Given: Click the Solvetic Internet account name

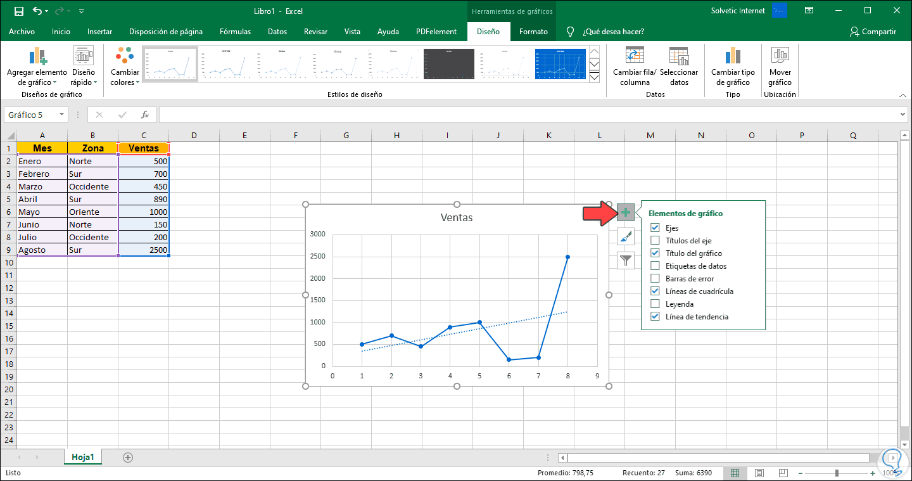Looking at the screenshot, I should tap(738, 11).
